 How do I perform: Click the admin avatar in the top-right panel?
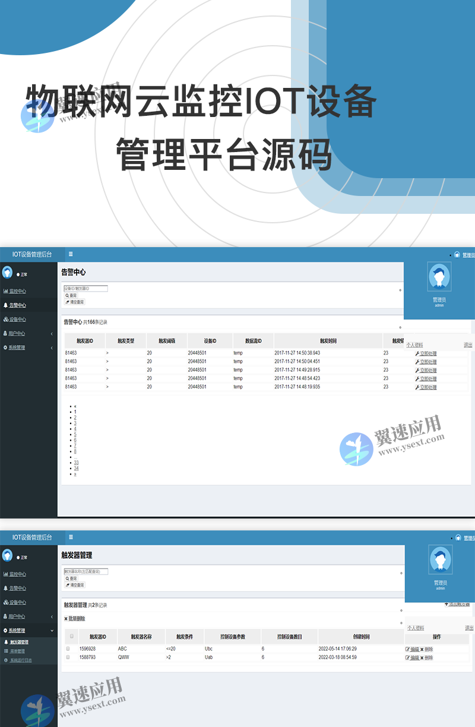439,277
